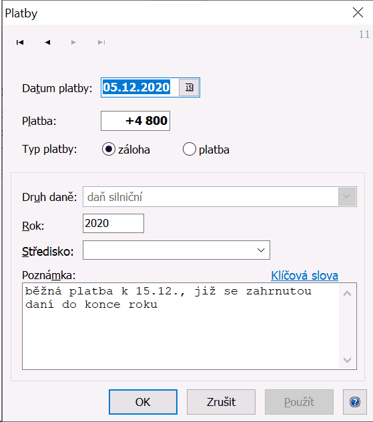Expand Druh daně dropdown
The width and height of the screenshot is (373, 422).
[x=347, y=196]
